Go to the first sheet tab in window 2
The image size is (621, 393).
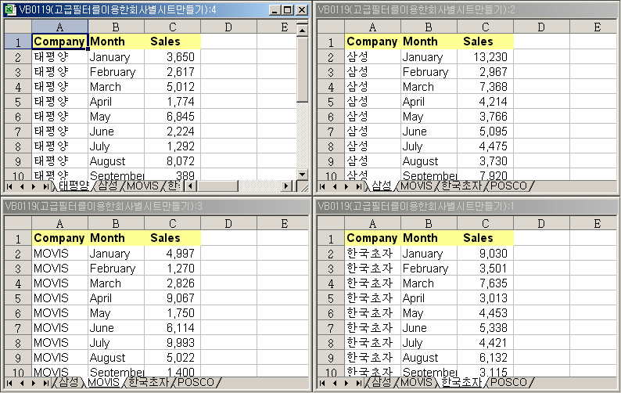point(322,186)
